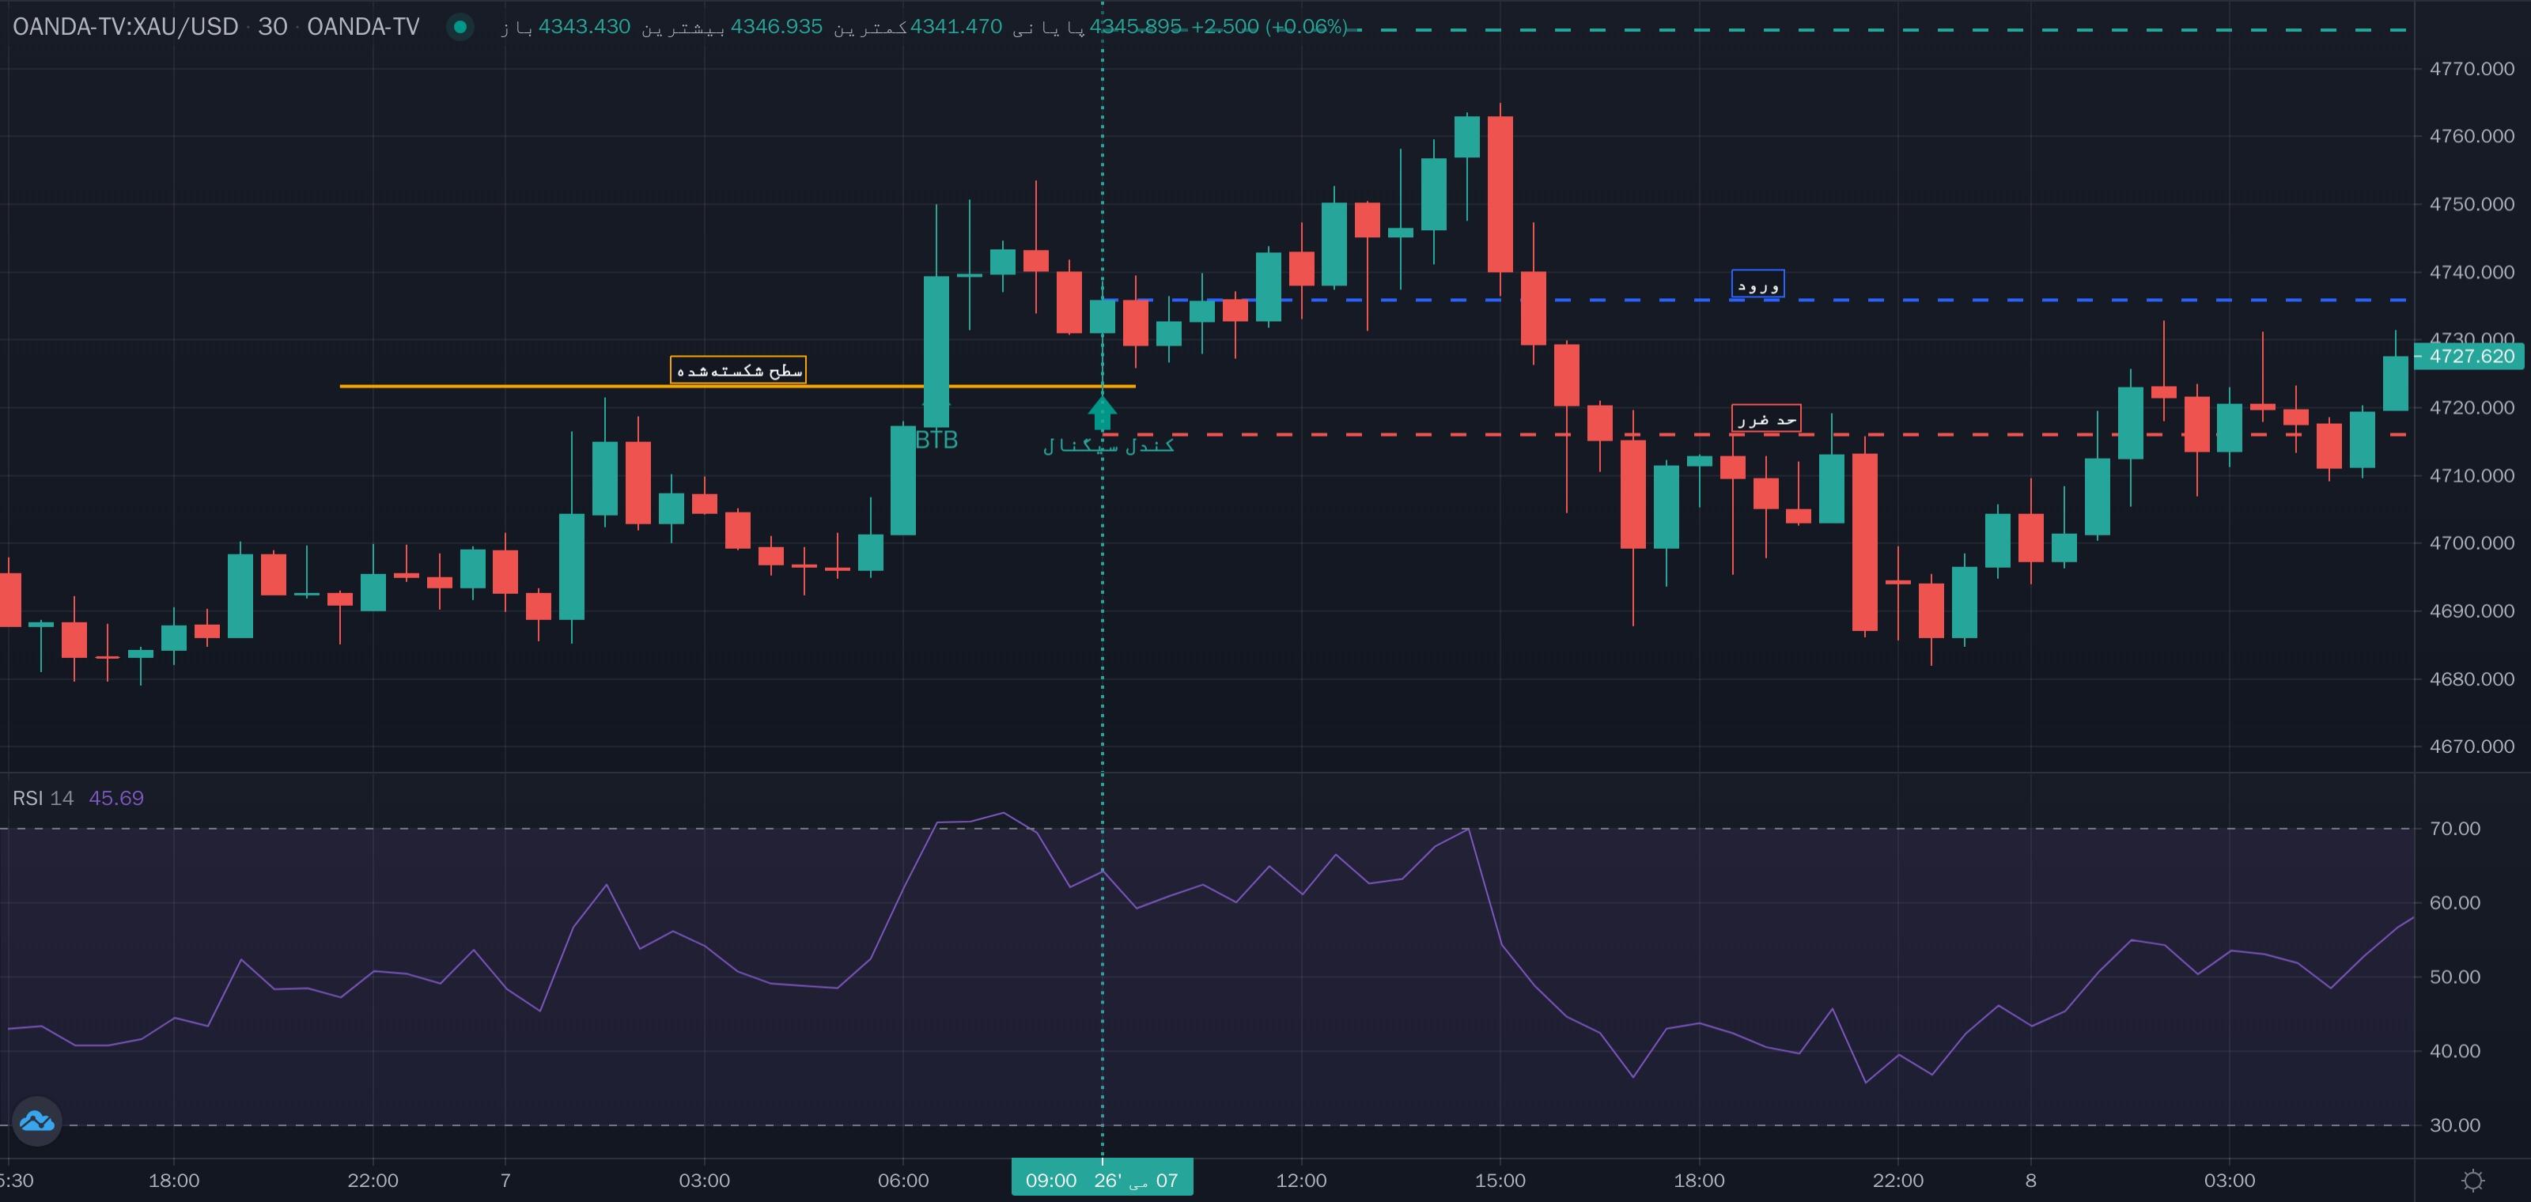The height and width of the screenshot is (1202, 2531).
Task: Click the RSI 50.00 scale label
Action: (x=2454, y=977)
